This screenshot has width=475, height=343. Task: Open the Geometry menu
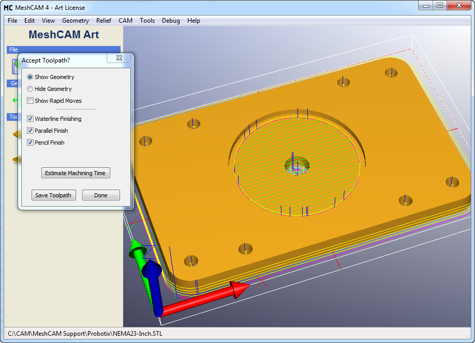click(x=76, y=21)
